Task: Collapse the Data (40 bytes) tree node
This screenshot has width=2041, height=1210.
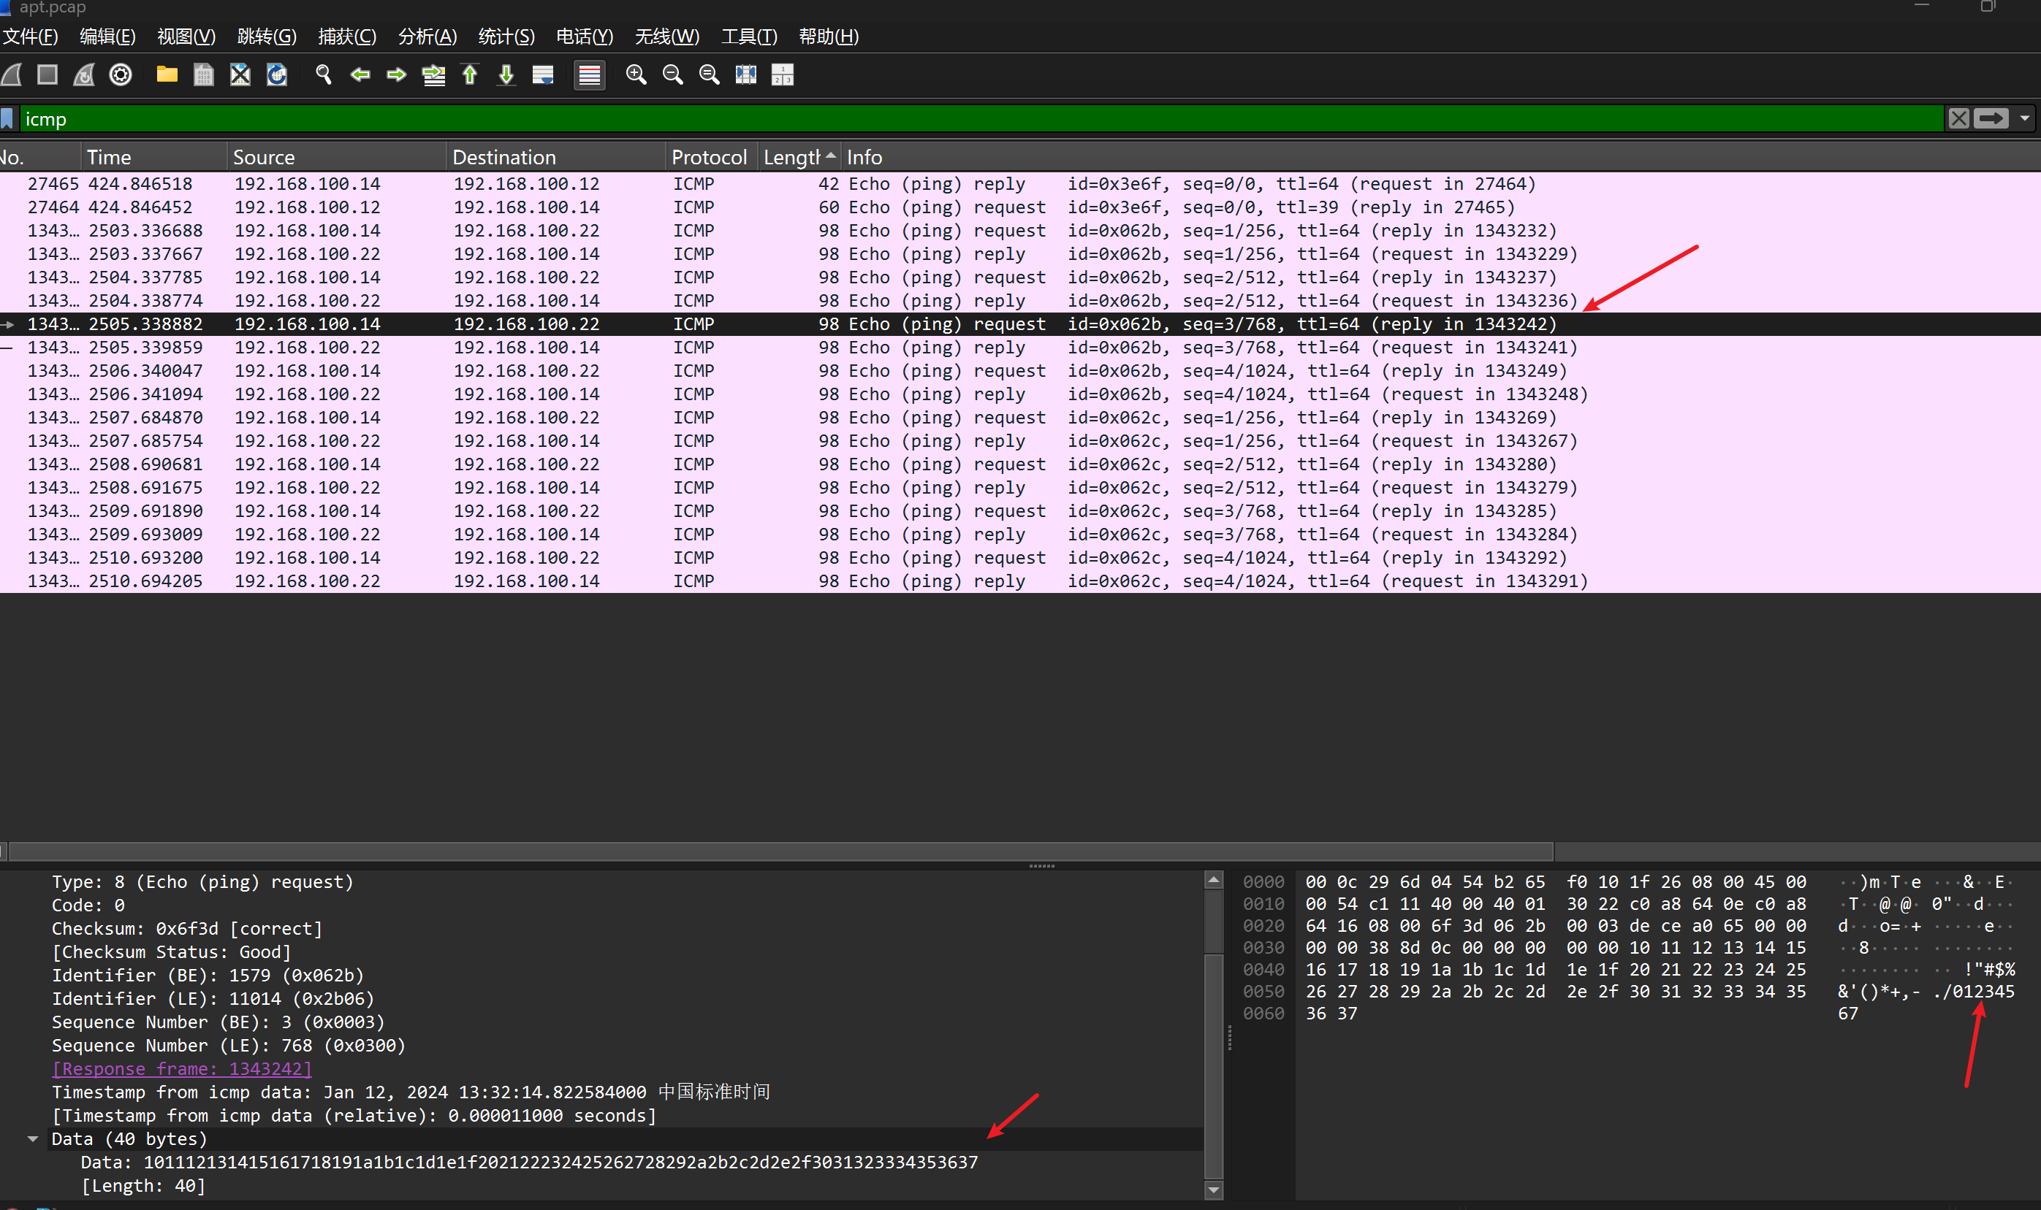Action: [33, 1139]
